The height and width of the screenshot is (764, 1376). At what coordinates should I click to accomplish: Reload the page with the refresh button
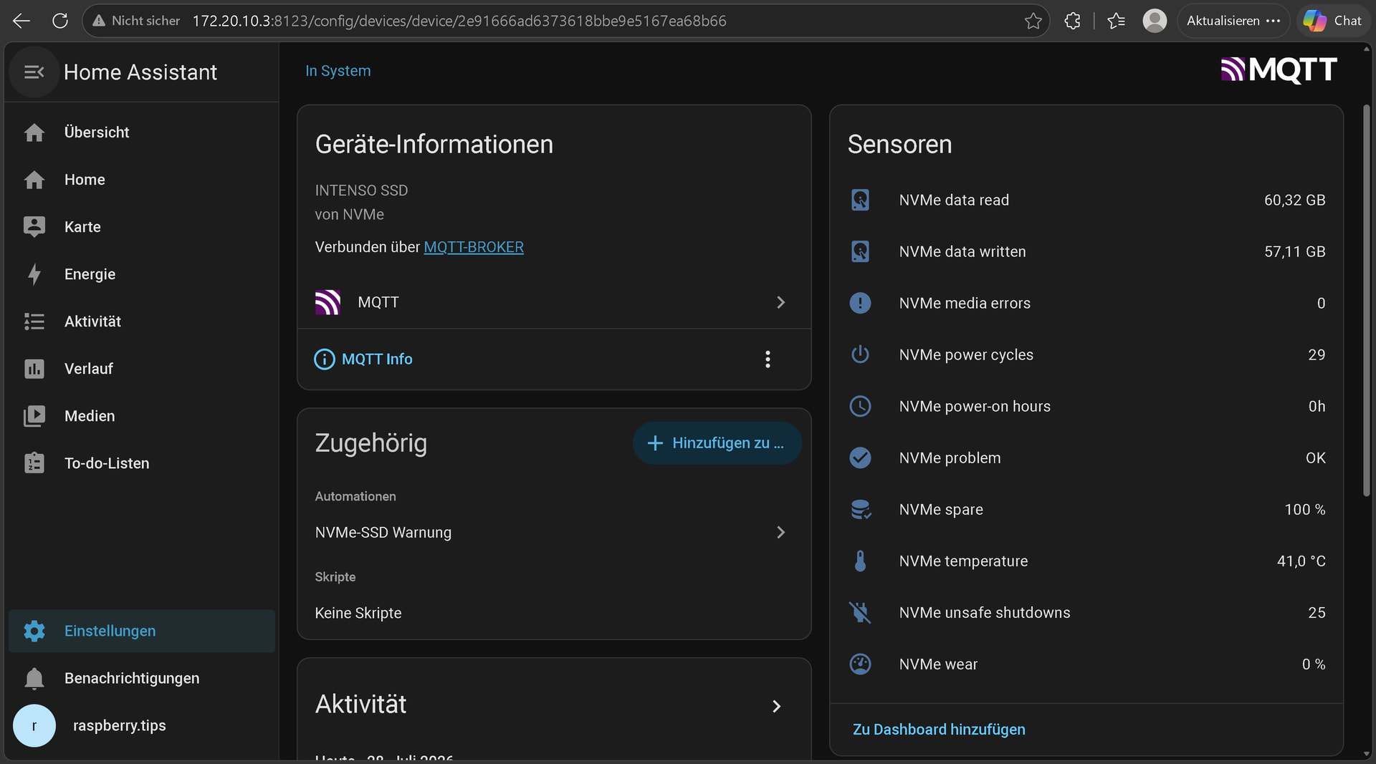pos(60,21)
